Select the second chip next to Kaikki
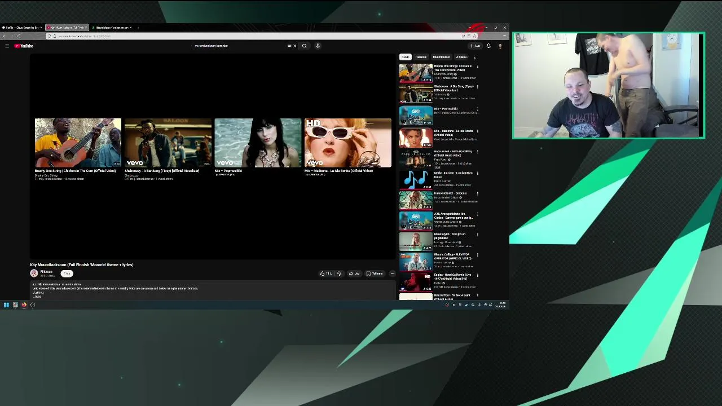Screen dimensions: 722x406 [x=421, y=57]
